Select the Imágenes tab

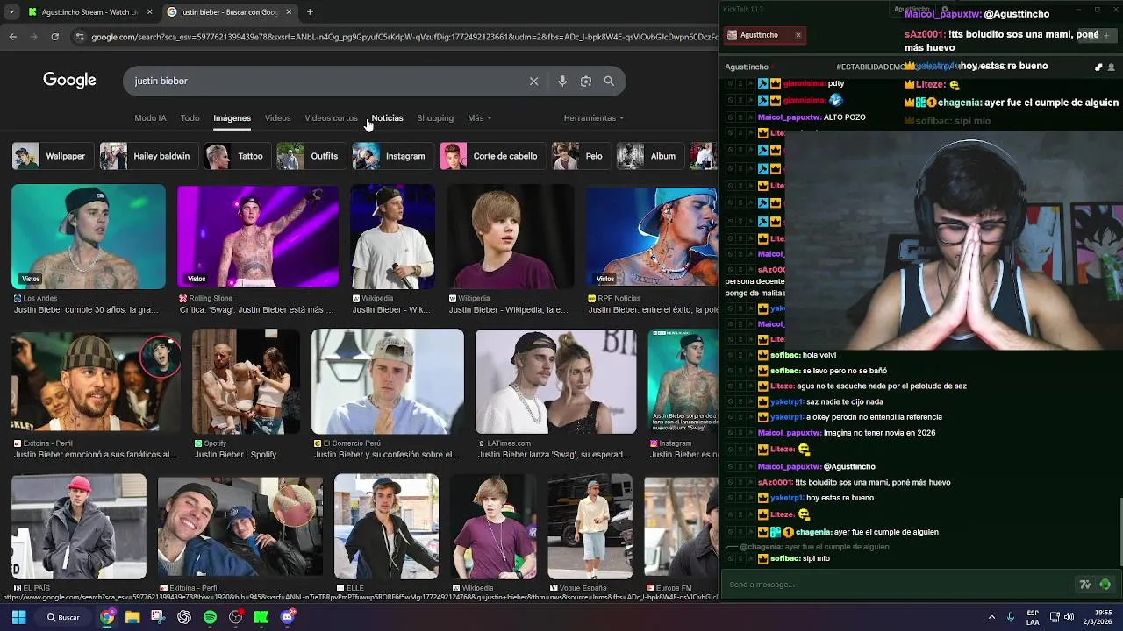[x=232, y=117]
